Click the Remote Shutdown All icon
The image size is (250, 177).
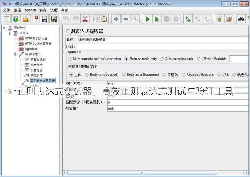point(207,19)
